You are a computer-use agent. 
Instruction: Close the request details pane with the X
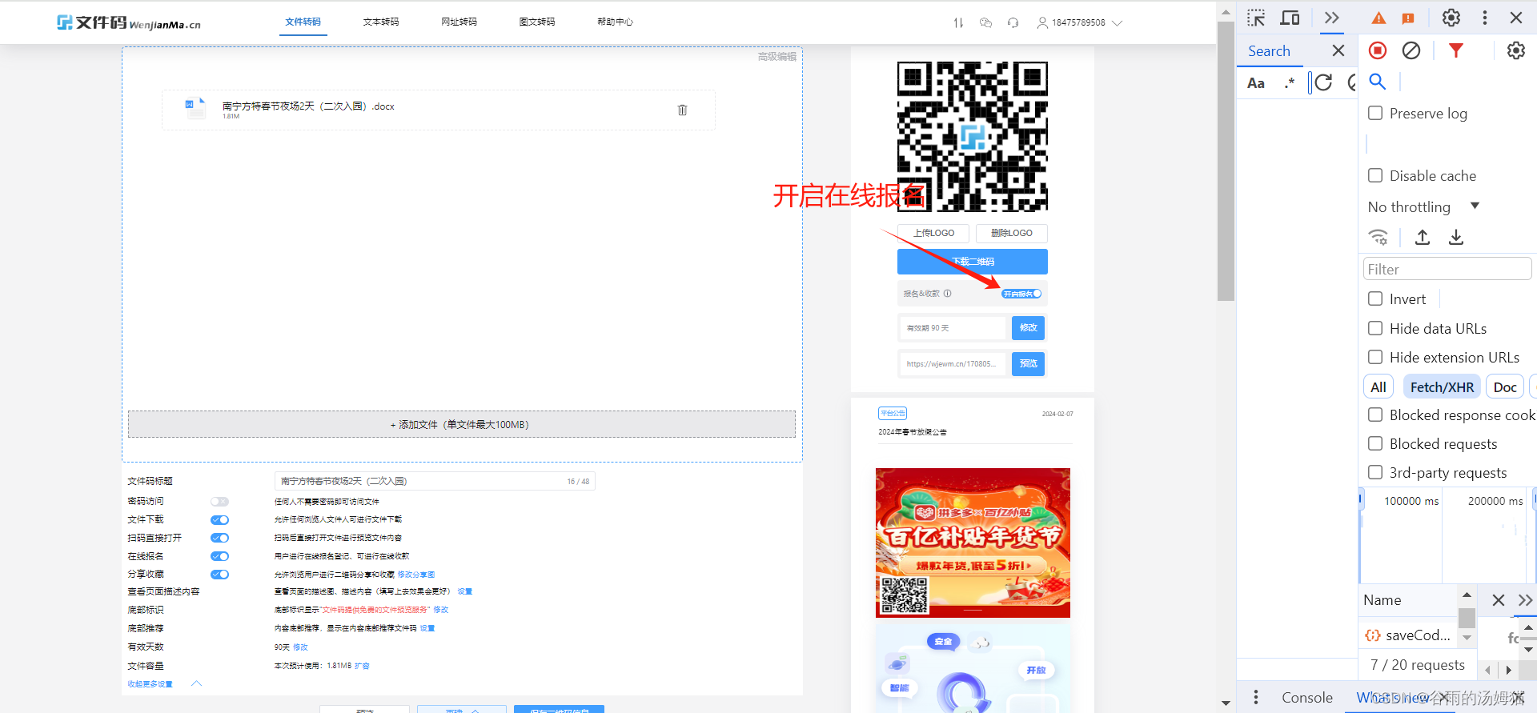tap(1499, 600)
